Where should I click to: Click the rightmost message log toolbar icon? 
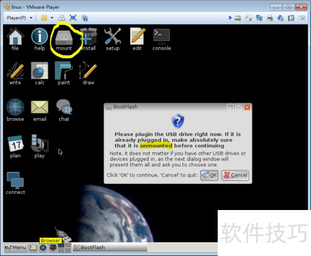pos(302,18)
